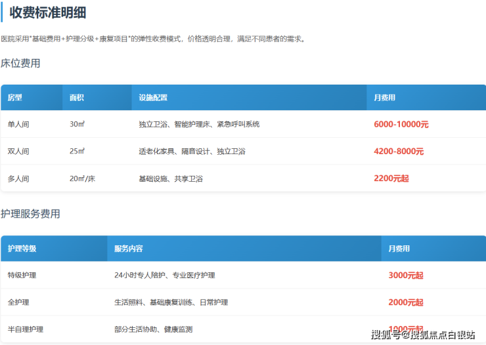Select the 全护理 row label
The width and height of the screenshot is (486, 345).
tap(18, 302)
